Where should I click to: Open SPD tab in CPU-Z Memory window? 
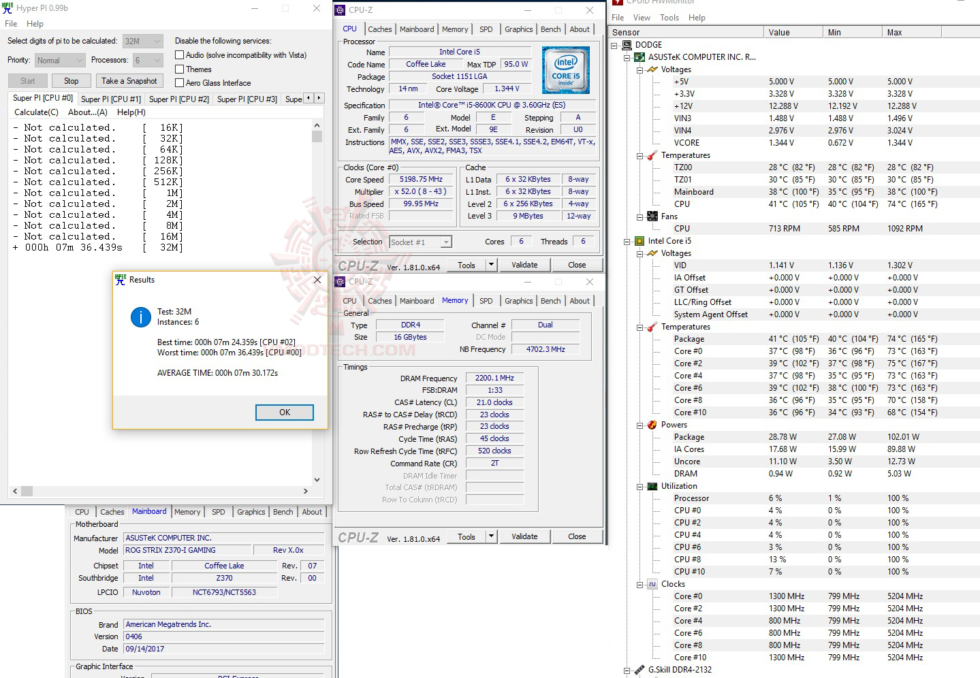[x=486, y=301]
